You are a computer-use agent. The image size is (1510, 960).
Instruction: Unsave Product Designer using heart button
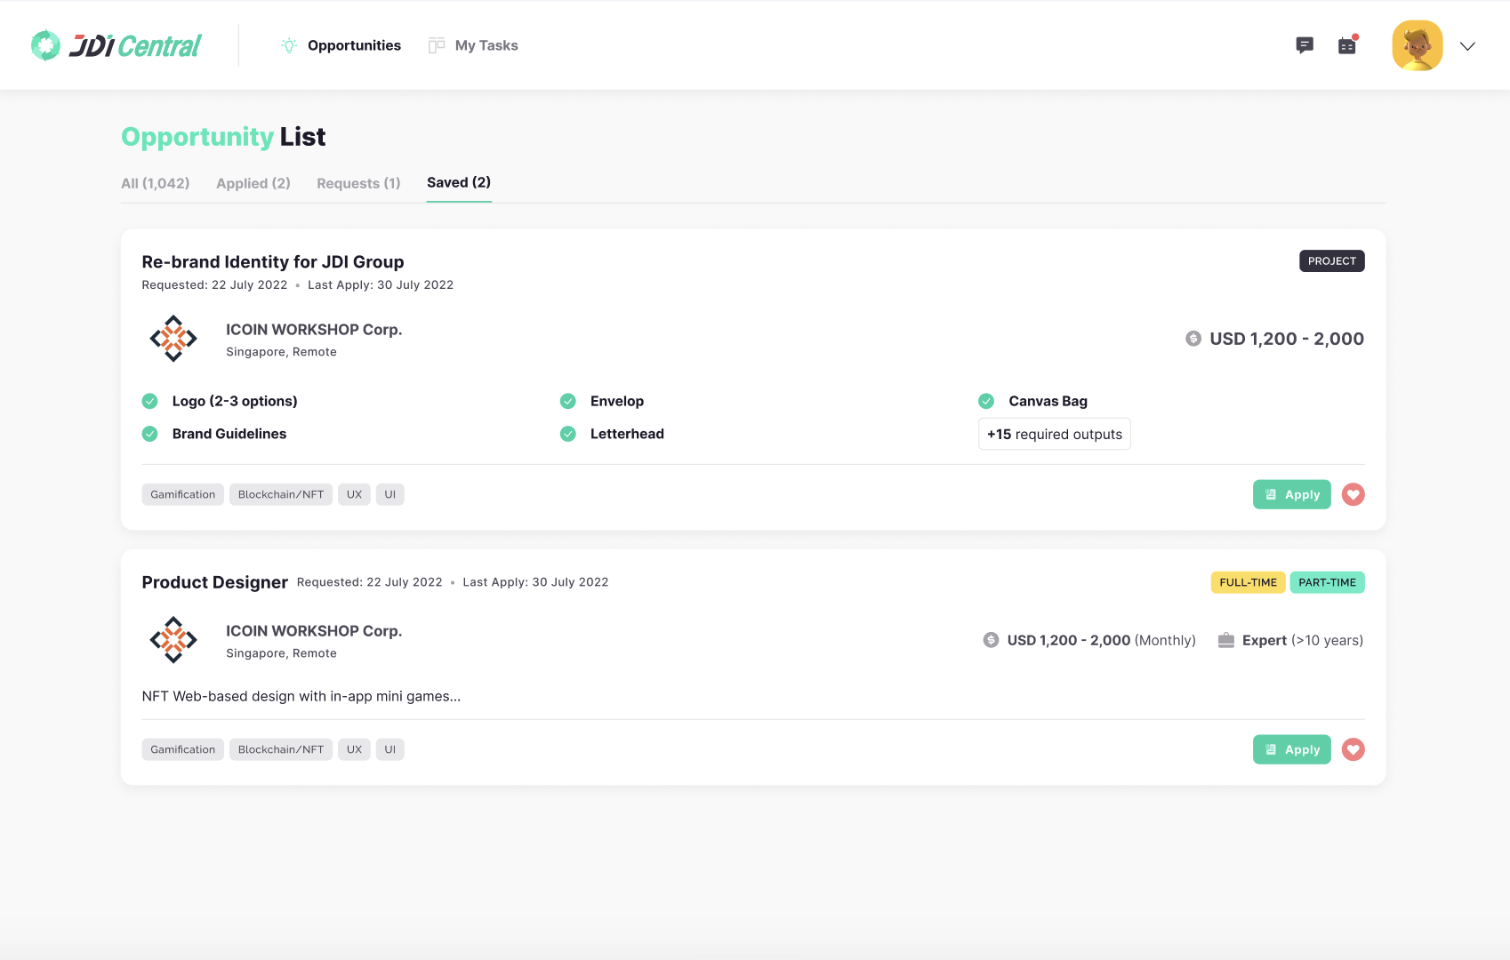[1353, 749]
